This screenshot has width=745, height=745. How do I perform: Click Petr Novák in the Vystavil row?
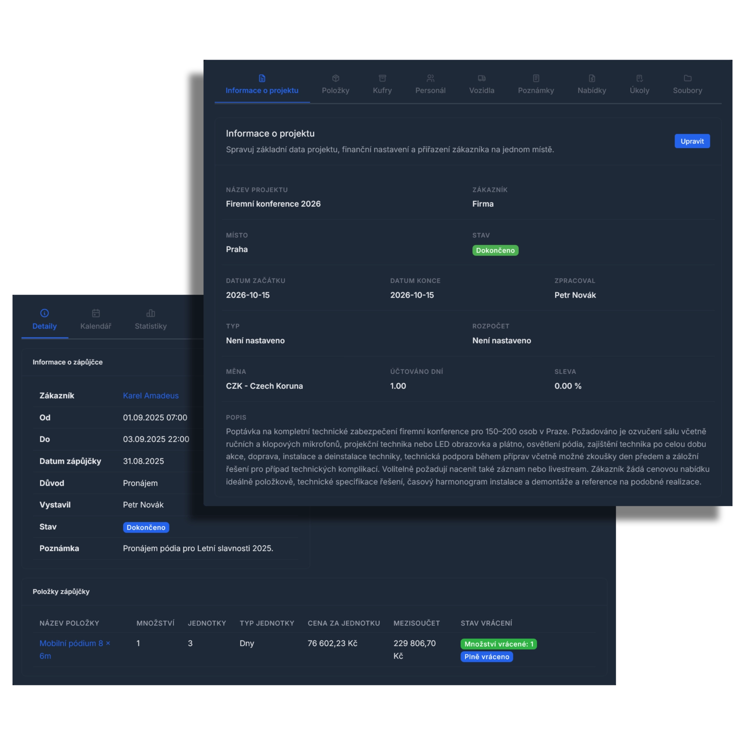[143, 505]
